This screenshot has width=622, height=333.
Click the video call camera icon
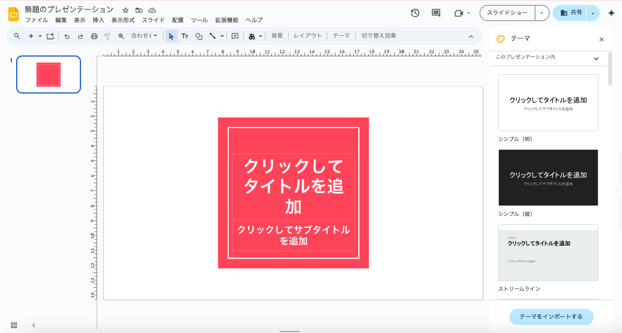coord(459,13)
